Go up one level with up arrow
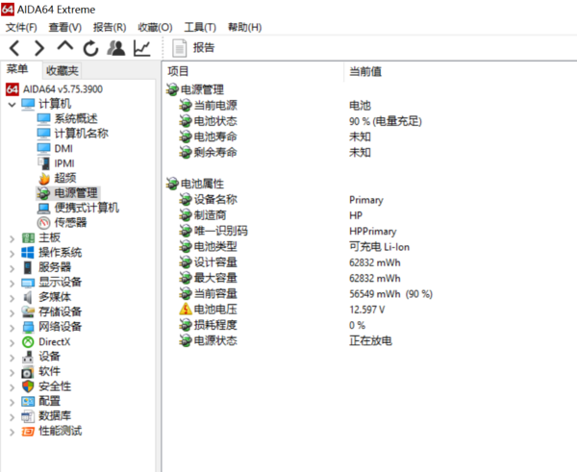The width and height of the screenshot is (577, 472). coord(65,46)
